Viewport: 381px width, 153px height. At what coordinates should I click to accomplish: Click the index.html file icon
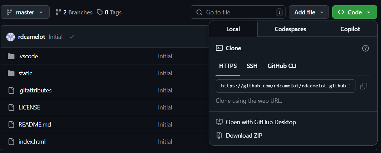11,142
